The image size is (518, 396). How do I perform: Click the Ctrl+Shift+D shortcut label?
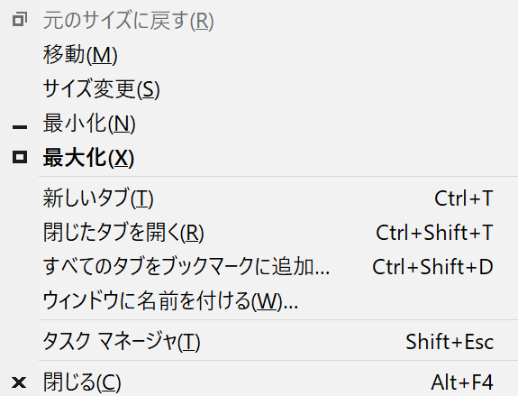(x=432, y=267)
